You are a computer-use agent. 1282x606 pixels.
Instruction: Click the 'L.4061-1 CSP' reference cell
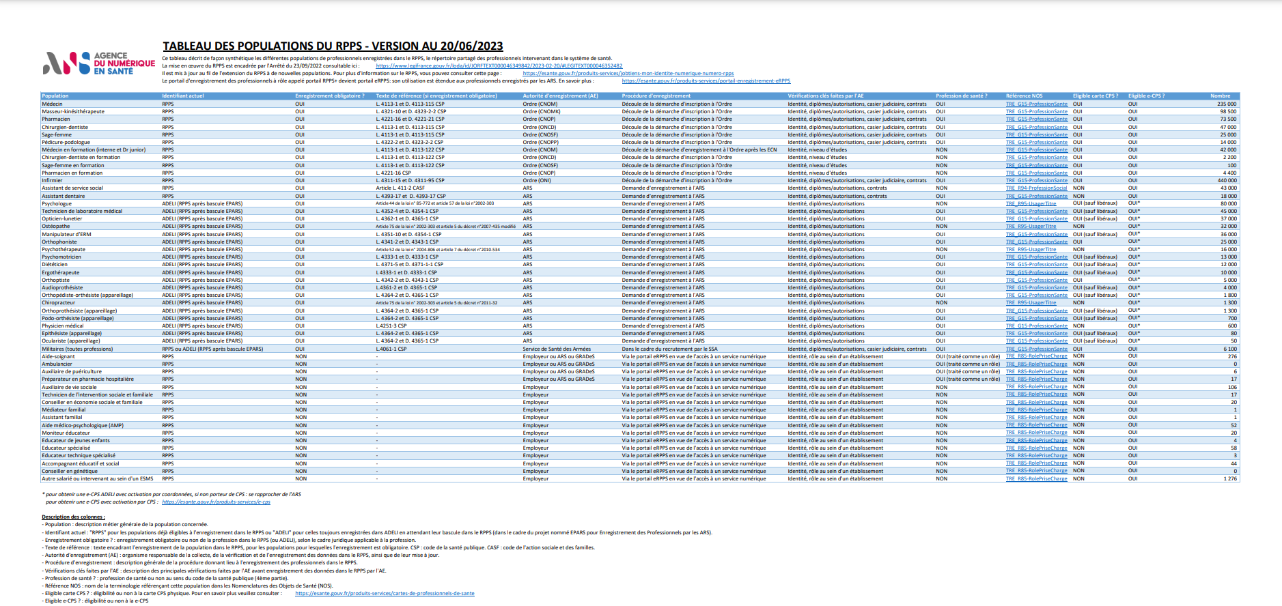391,349
